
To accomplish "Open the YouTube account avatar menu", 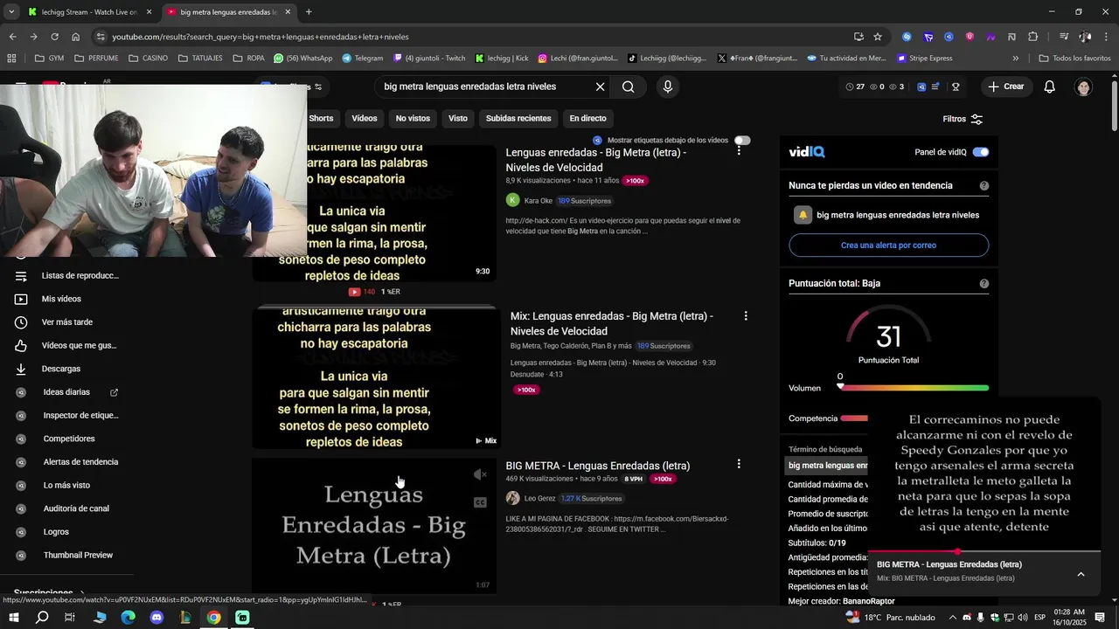I will [x=1084, y=86].
